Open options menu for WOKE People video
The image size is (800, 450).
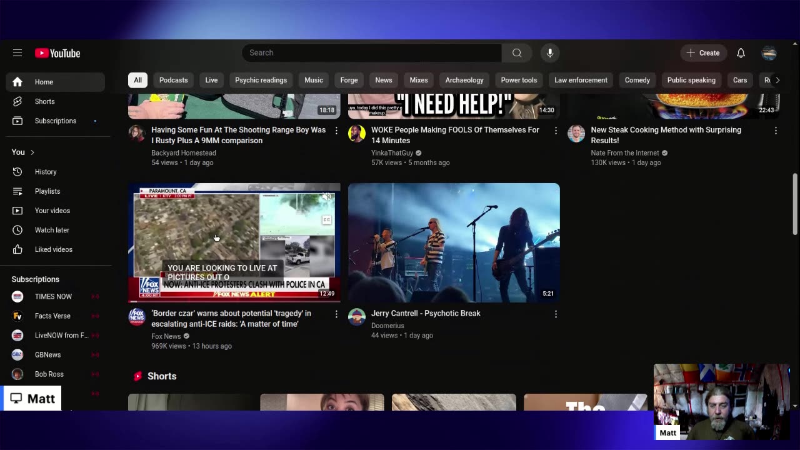pyautogui.click(x=556, y=131)
